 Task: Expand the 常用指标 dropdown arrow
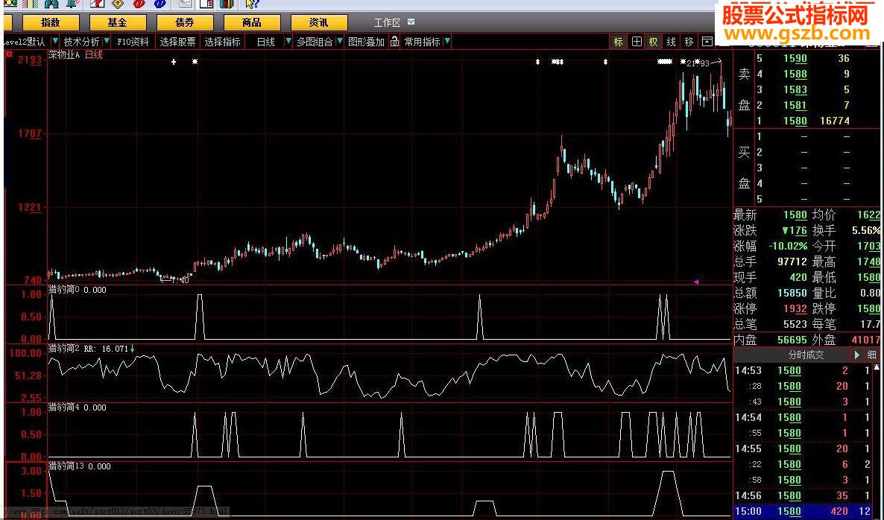(x=446, y=42)
